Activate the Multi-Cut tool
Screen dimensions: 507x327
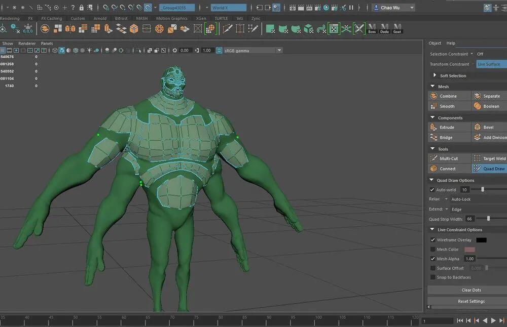(x=449, y=158)
